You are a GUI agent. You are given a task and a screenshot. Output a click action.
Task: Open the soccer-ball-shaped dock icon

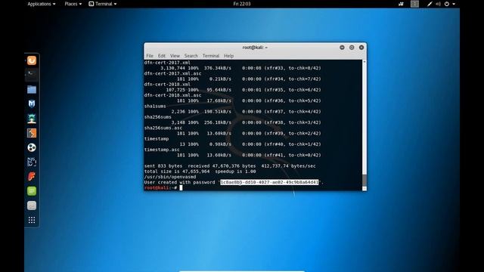pyautogui.click(x=32, y=147)
